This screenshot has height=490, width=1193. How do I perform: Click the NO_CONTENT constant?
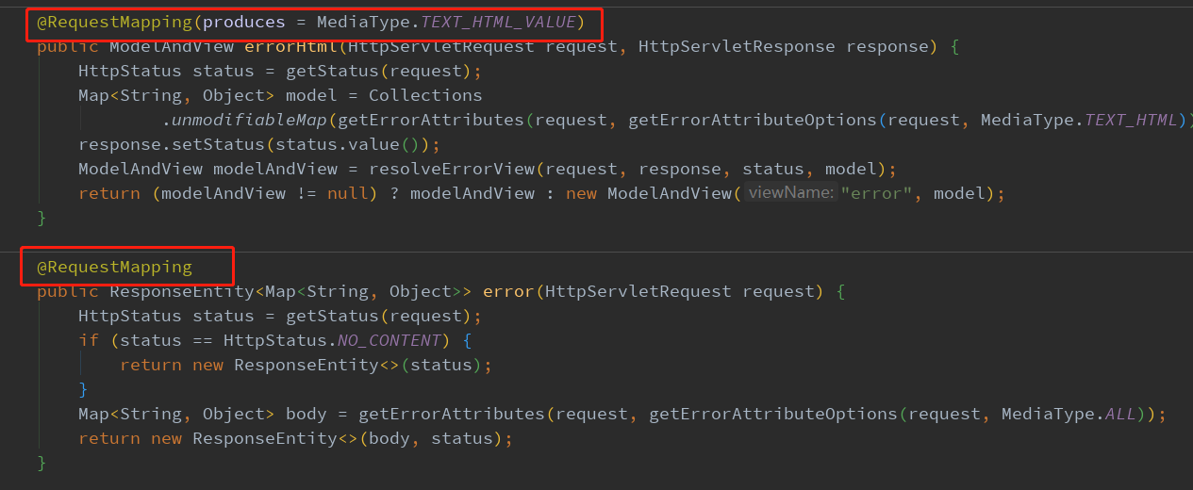tap(389, 340)
